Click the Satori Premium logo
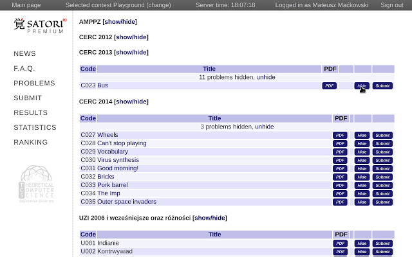 [39, 26]
